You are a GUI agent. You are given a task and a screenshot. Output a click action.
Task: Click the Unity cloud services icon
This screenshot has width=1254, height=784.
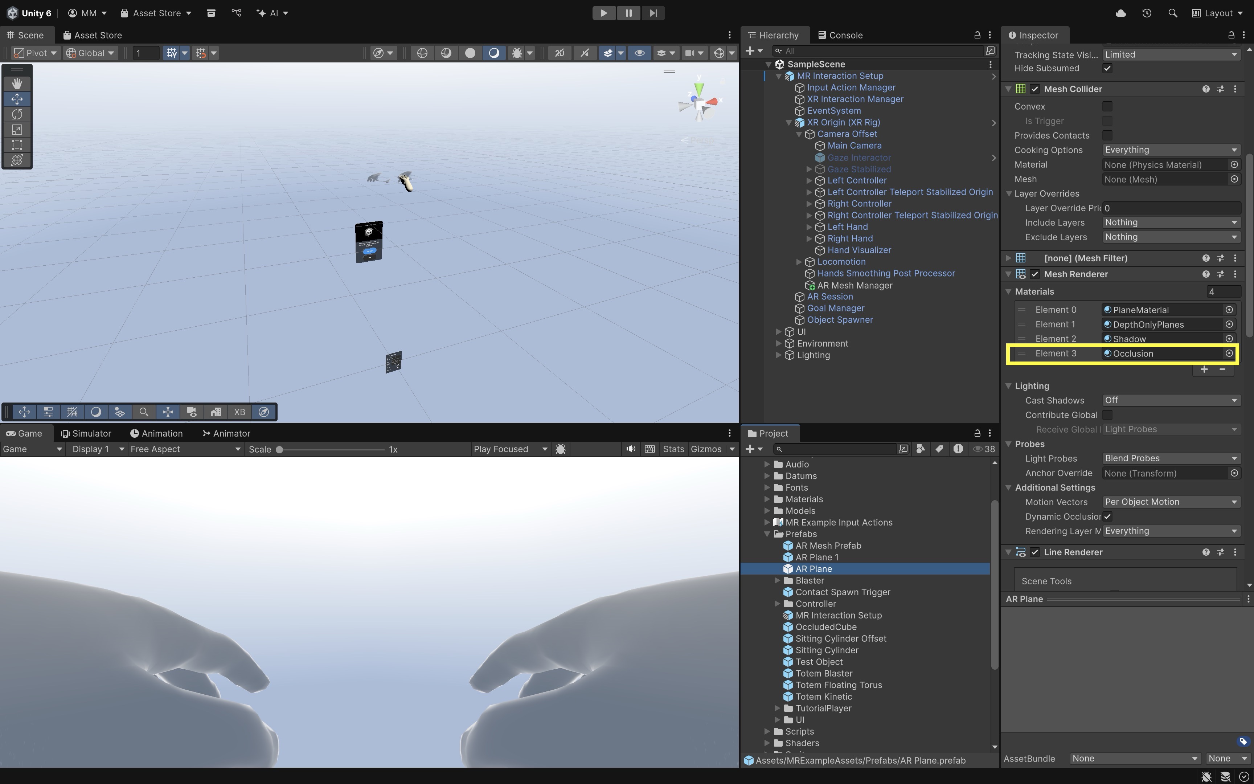coord(1120,13)
